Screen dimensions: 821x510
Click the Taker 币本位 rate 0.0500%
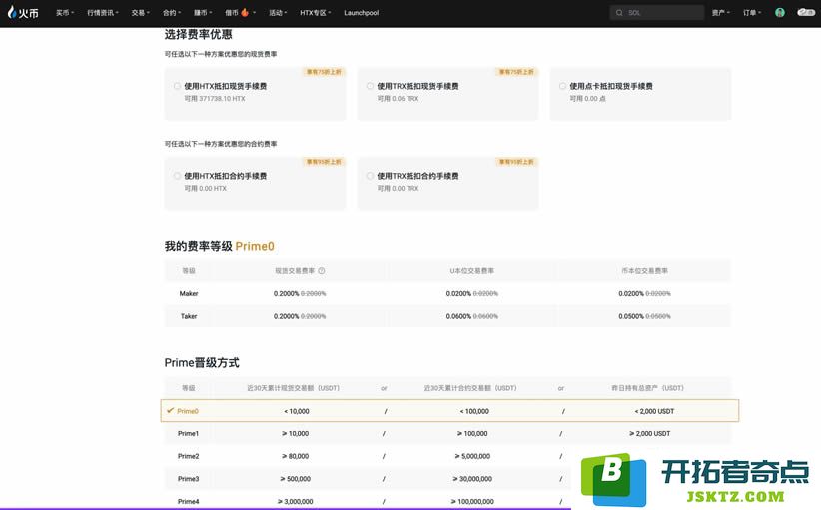pos(631,316)
